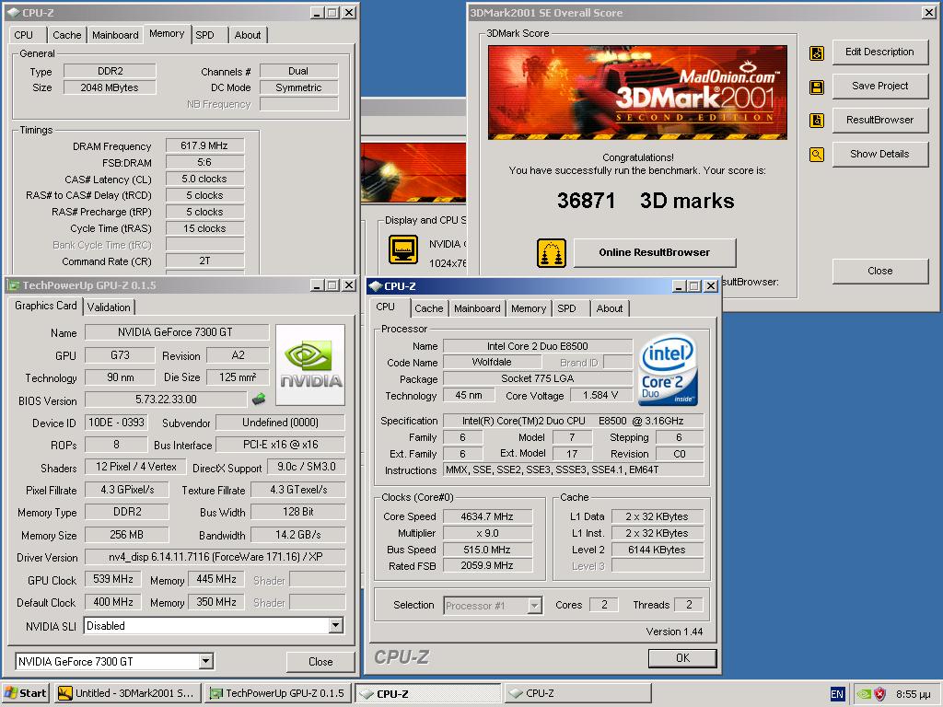Screen dimensions: 943x707
Task: Click the ResultBrowser button
Action: 879,120
